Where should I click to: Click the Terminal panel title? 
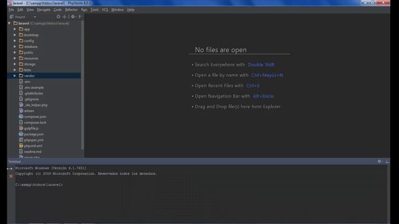tap(14, 162)
